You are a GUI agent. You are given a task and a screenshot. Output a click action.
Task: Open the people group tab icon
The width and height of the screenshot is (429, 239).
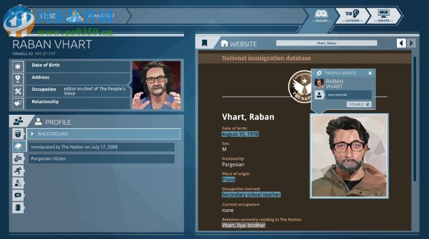pos(19,121)
